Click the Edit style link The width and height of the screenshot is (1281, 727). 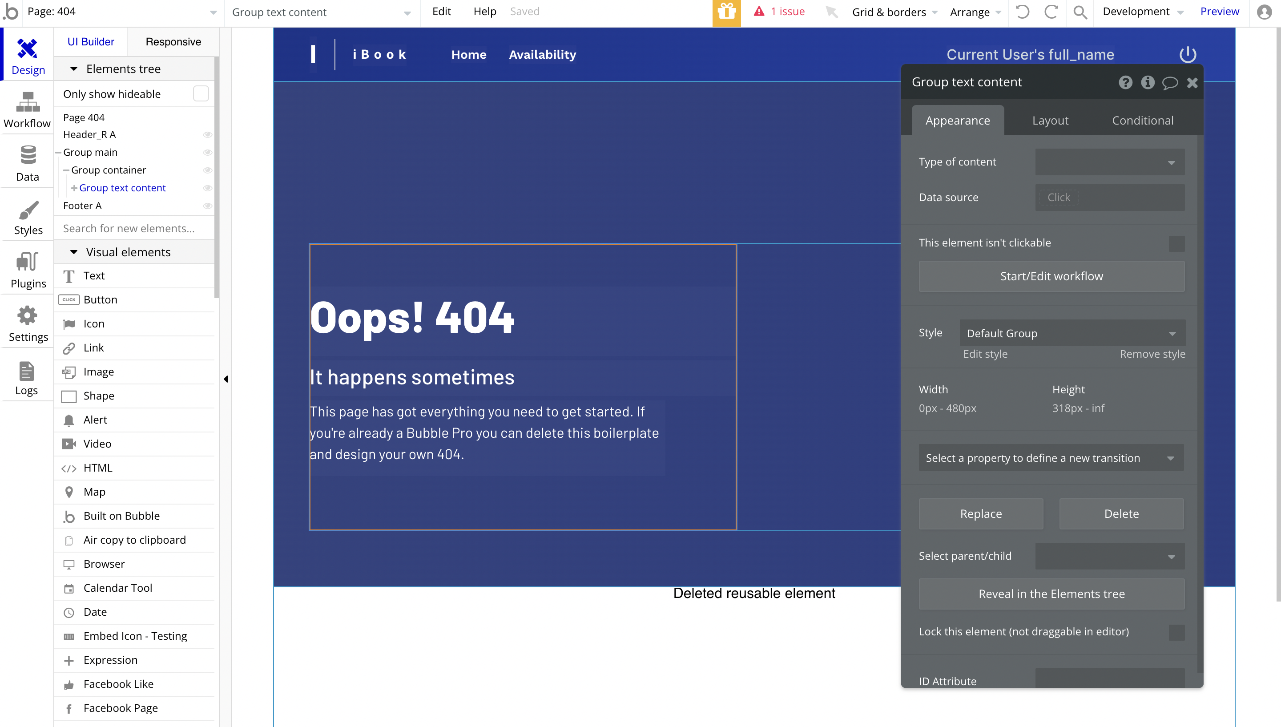click(x=985, y=354)
